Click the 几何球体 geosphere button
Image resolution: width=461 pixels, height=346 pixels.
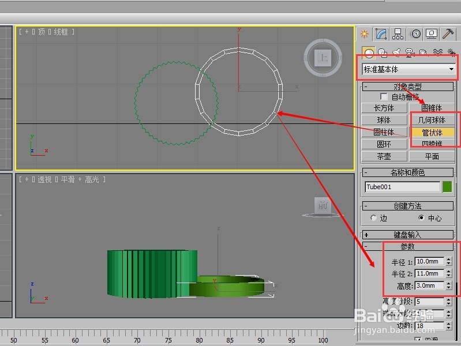click(432, 120)
